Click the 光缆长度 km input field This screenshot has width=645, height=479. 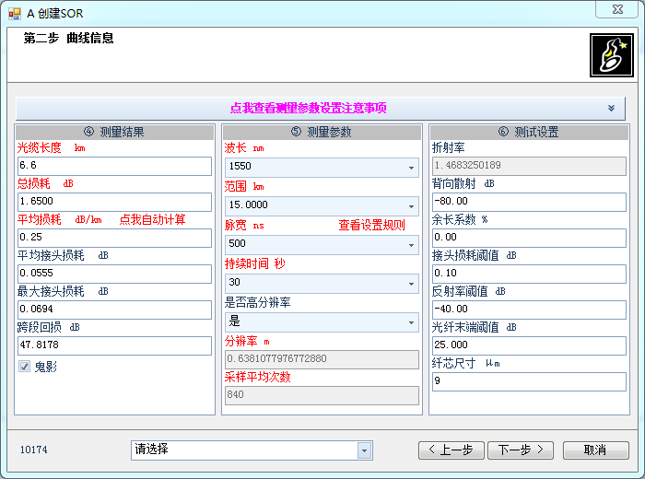click(114, 166)
